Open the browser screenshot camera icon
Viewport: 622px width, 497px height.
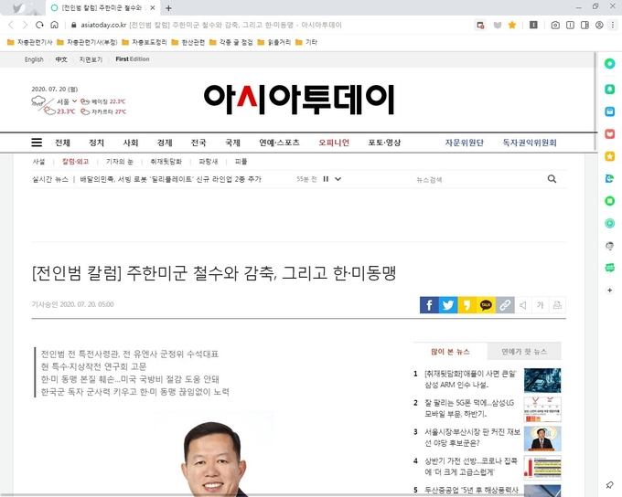(x=555, y=25)
